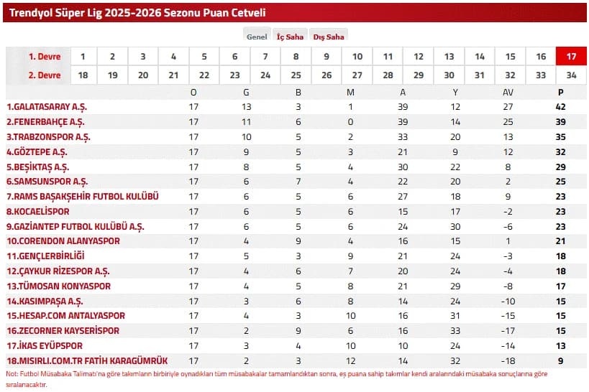589x392 pixels.
Task: Select week 34 in 2. Devre
Action: point(571,75)
